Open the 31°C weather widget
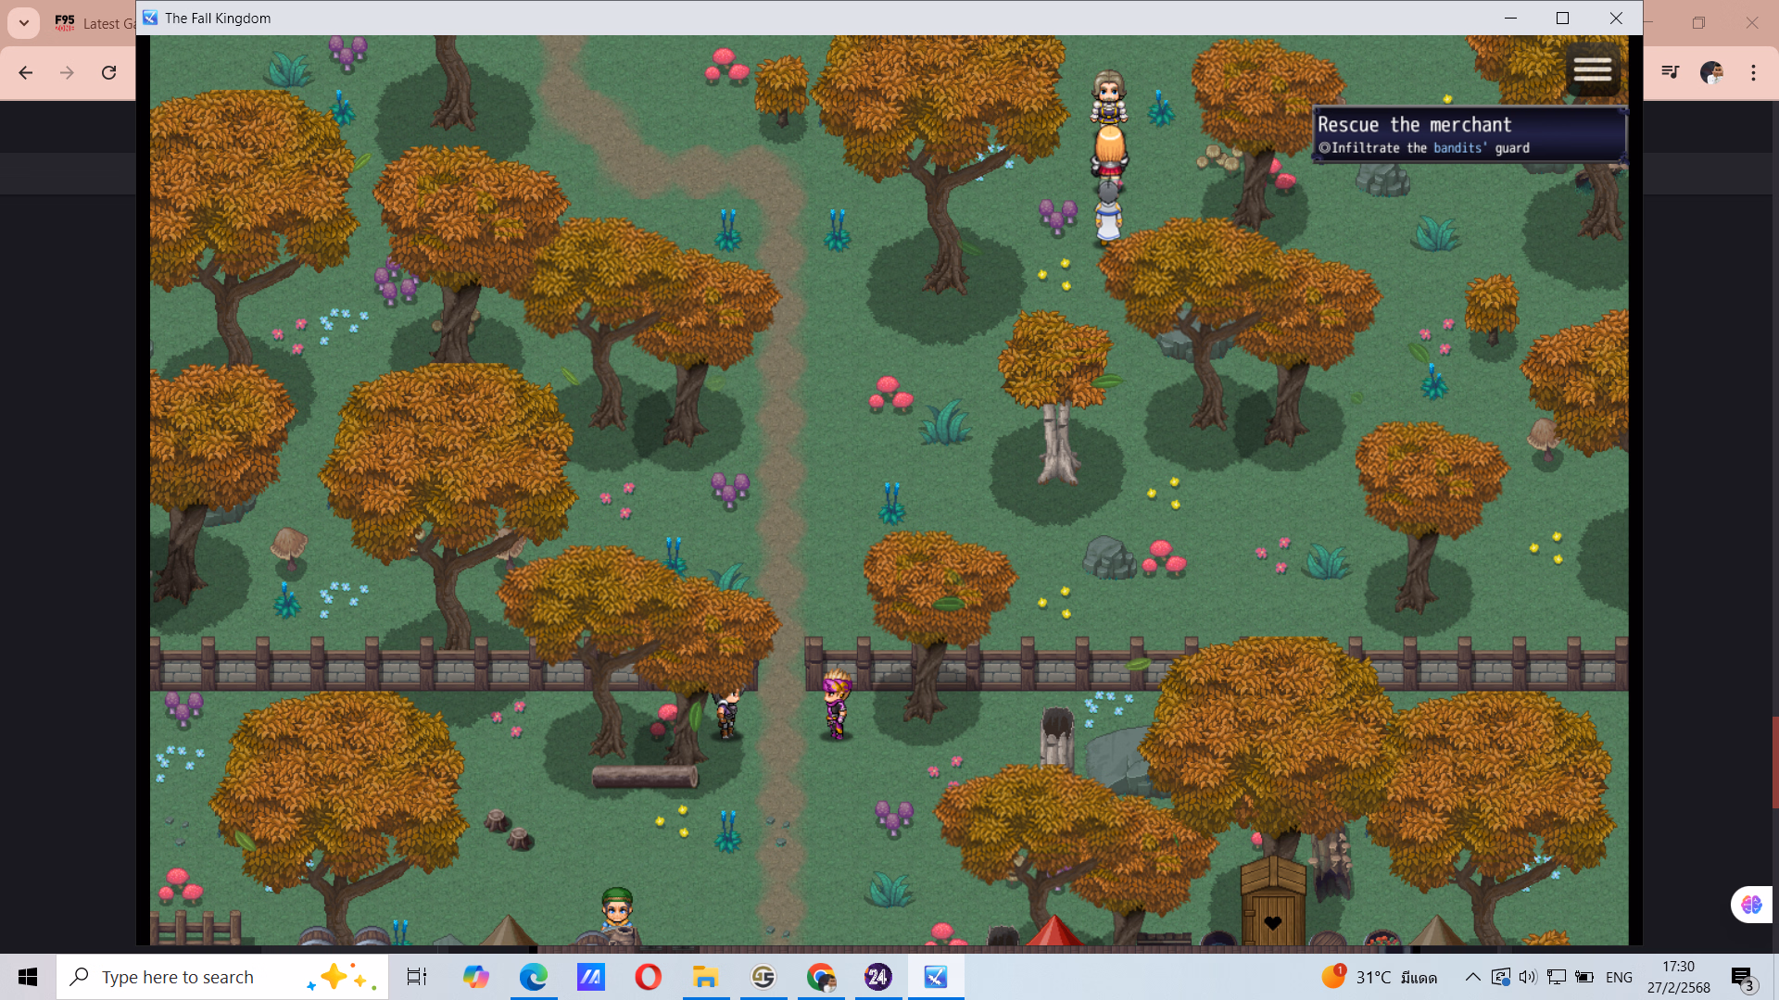This screenshot has height=1000, width=1779. coord(1380,977)
